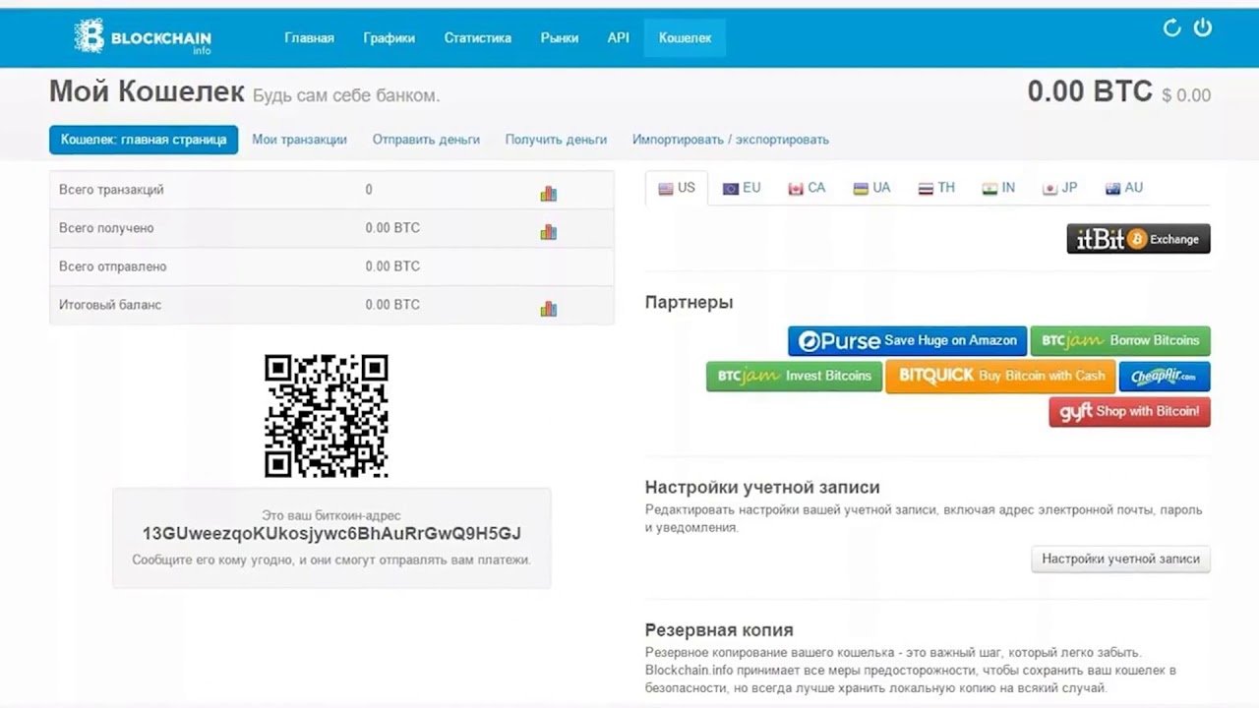
Task: Click the $ 0.00 dollar balance
Action: [x=1186, y=95]
